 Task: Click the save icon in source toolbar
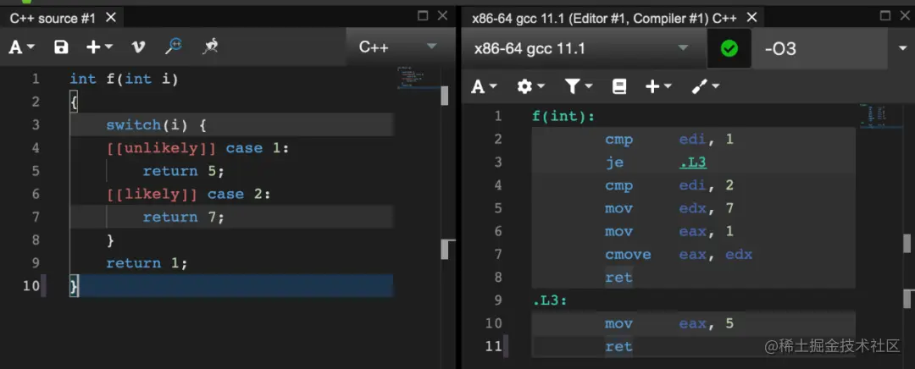[x=61, y=47]
